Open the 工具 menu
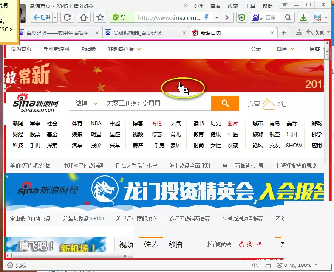This screenshot has height=272, width=334. click(x=250, y=6)
